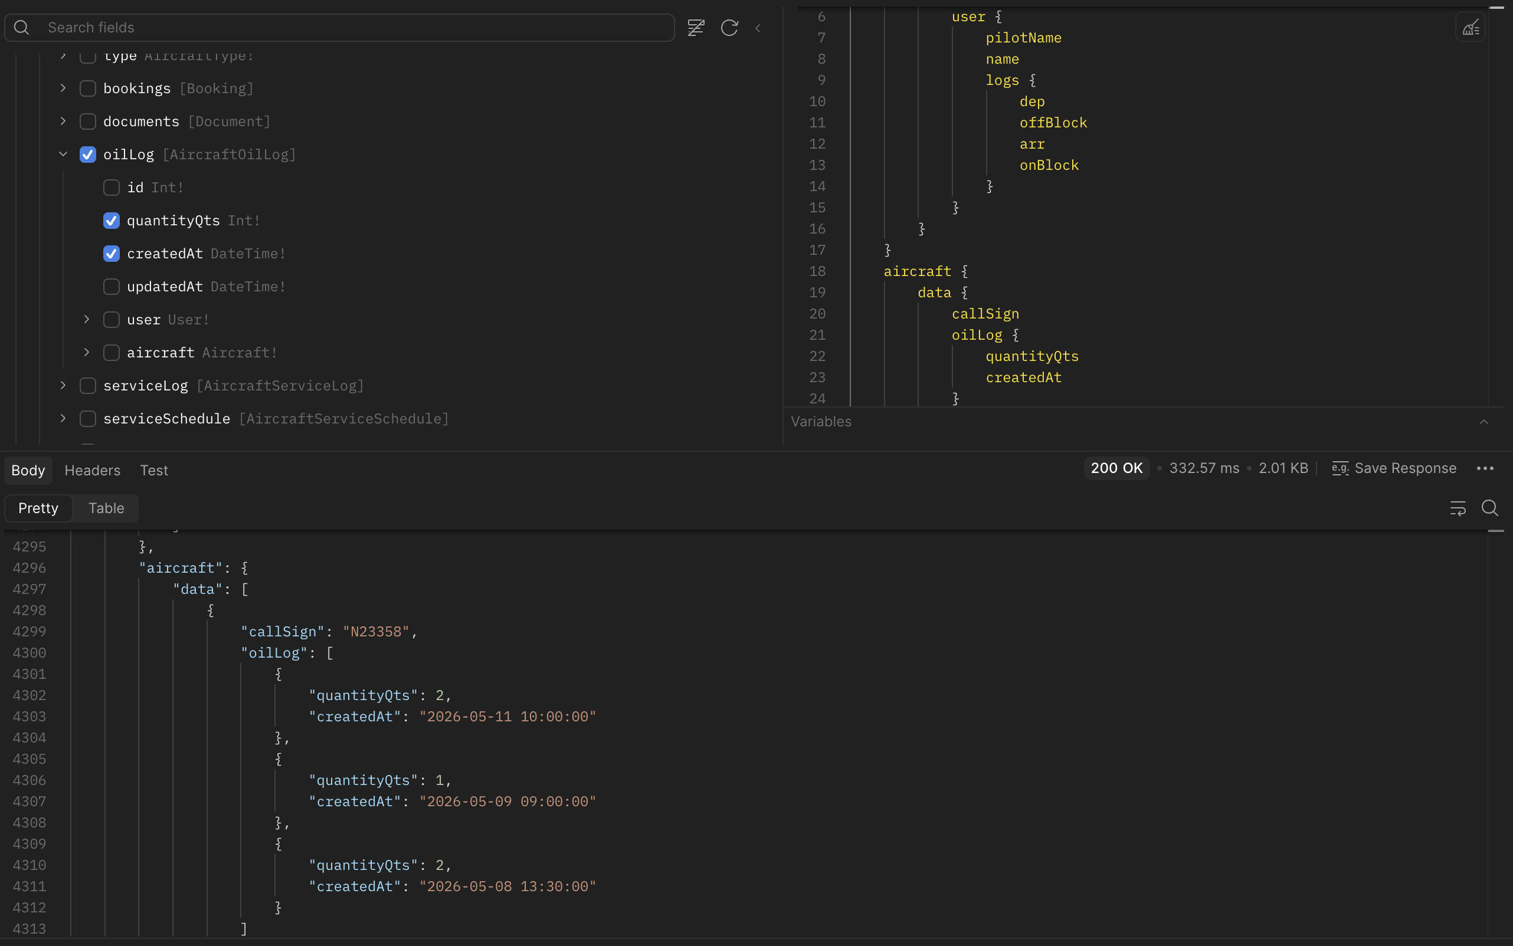Check the serviceLog field checkbox

click(88, 386)
